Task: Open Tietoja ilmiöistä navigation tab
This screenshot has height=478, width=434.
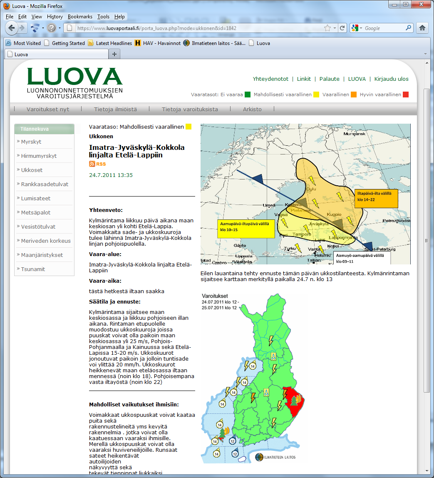Action: coord(115,109)
